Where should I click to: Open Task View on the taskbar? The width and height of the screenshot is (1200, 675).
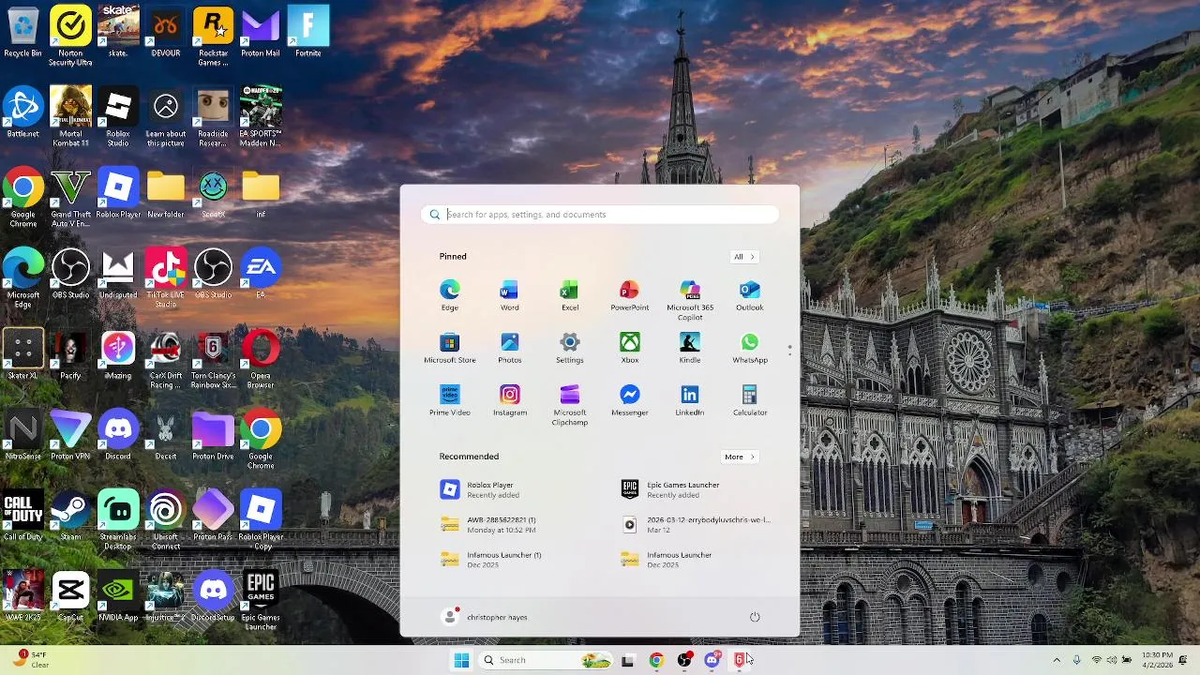[627, 660]
